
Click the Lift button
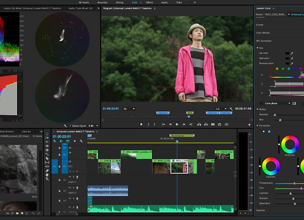coord(199,125)
